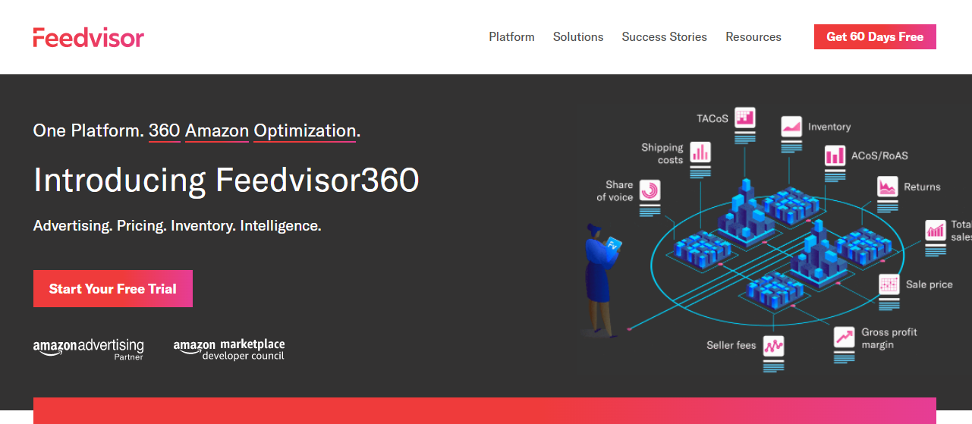Click the ACoS/RoAS bar chart icon

835,155
